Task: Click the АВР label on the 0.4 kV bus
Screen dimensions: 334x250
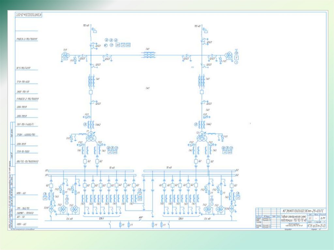Action: [140, 218]
